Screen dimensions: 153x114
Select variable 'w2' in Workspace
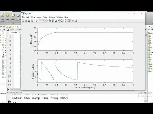150,64
